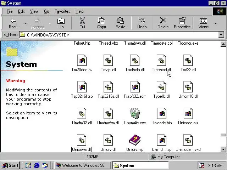Image resolution: width=227 pixels, height=170 pixels.
Task: Select the Typelib.dll file icon
Action: pos(161,87)
